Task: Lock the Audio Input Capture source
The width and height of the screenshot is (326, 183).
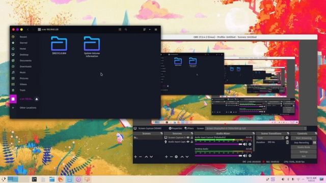Action: (x=192, y=142)
